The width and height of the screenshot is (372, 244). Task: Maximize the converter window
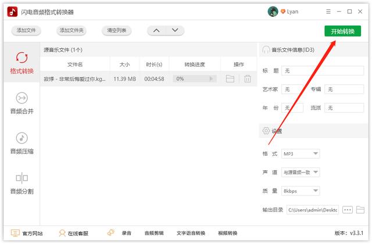point(349,12)
